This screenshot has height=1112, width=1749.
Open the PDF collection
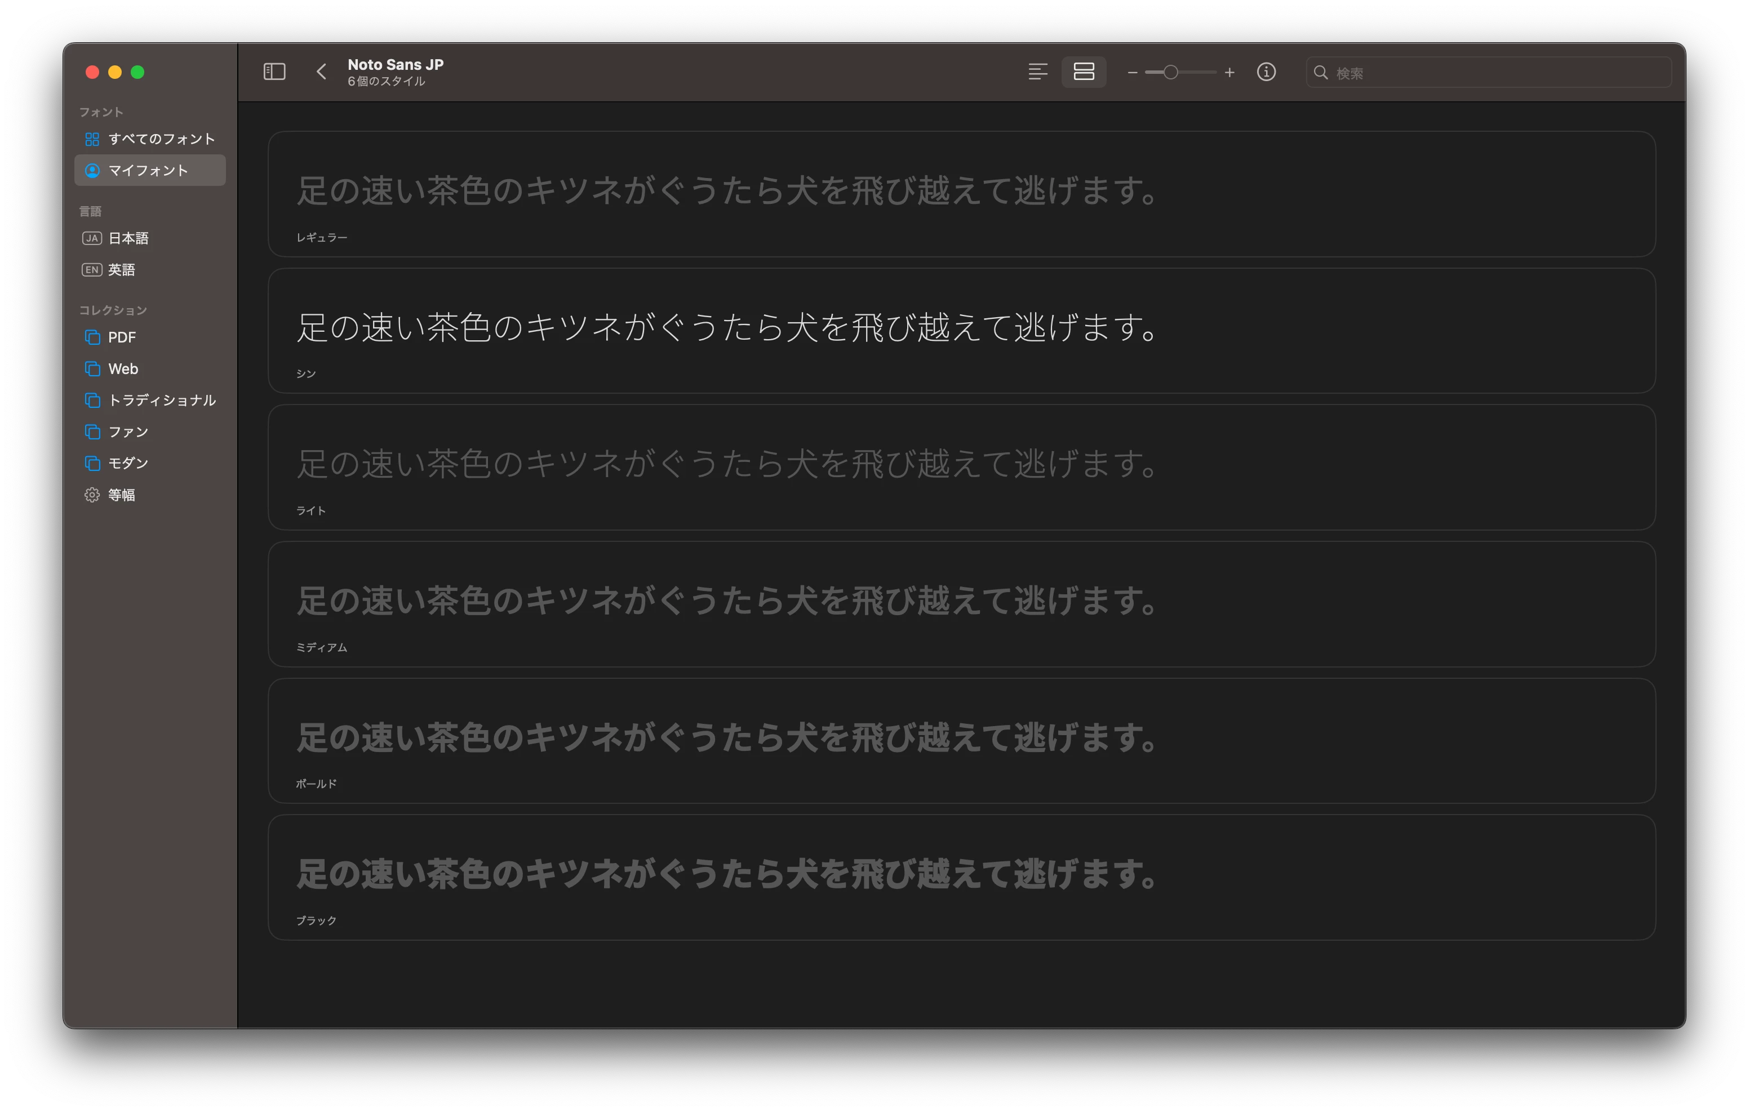121,337
